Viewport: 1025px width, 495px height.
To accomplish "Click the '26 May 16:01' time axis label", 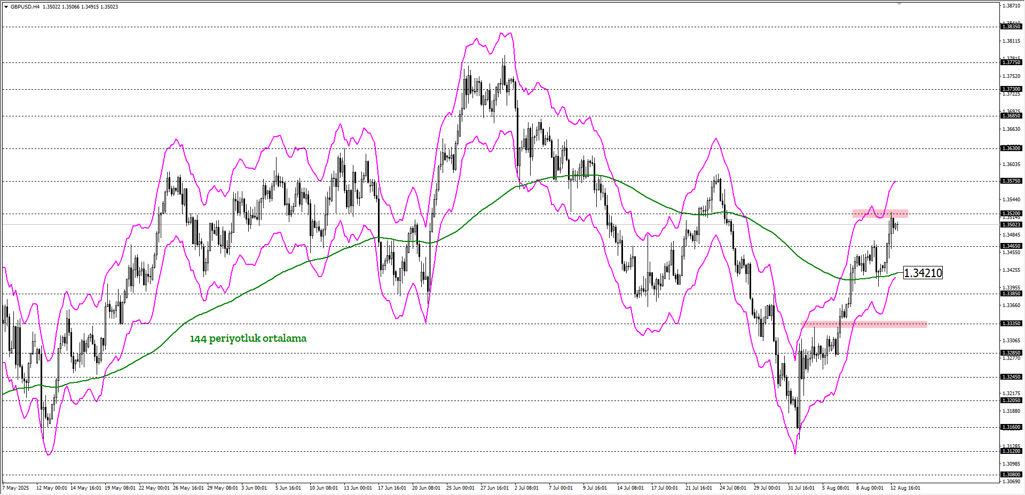I will [x=188, y=488].
